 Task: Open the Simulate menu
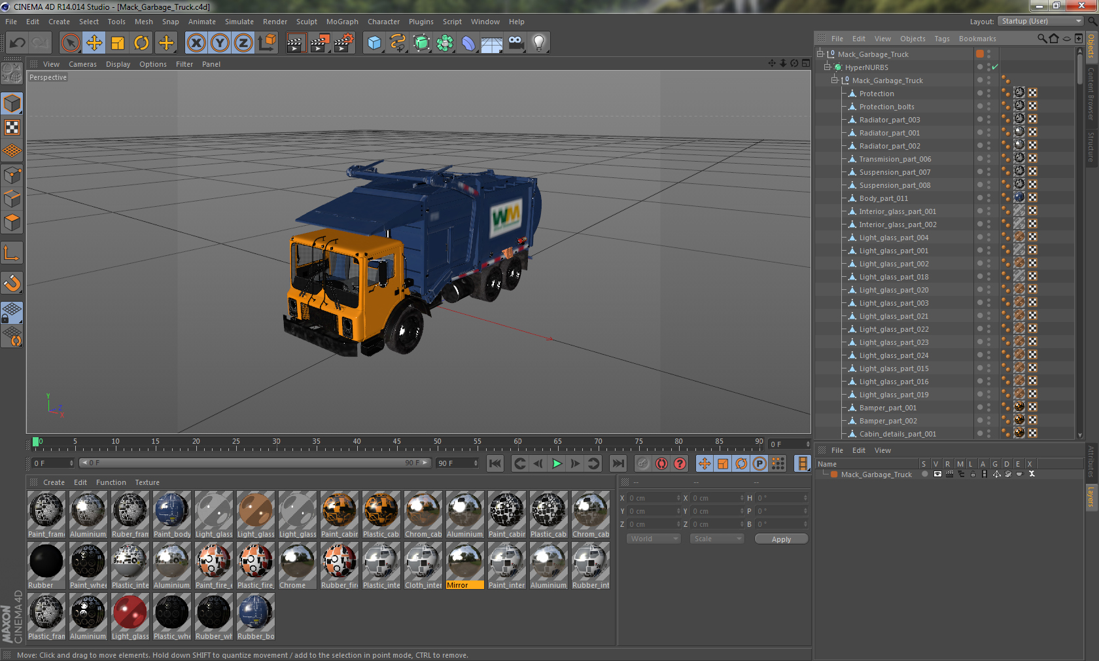[239, 22]
